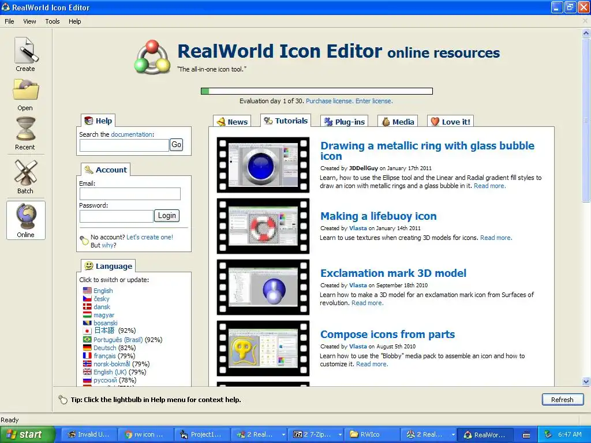Click the documentation search field
This screenshot has height=443, width=591.
click(x=124, y=145)
